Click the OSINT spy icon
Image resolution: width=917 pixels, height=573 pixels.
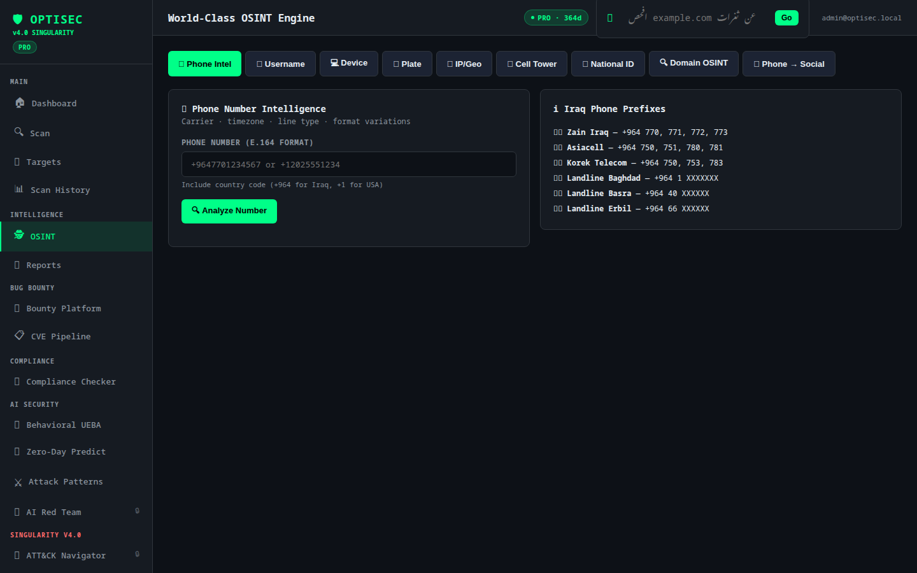point(19,235)
